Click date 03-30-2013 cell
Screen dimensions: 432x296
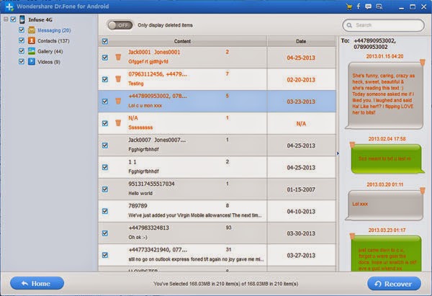pos(301,233)
